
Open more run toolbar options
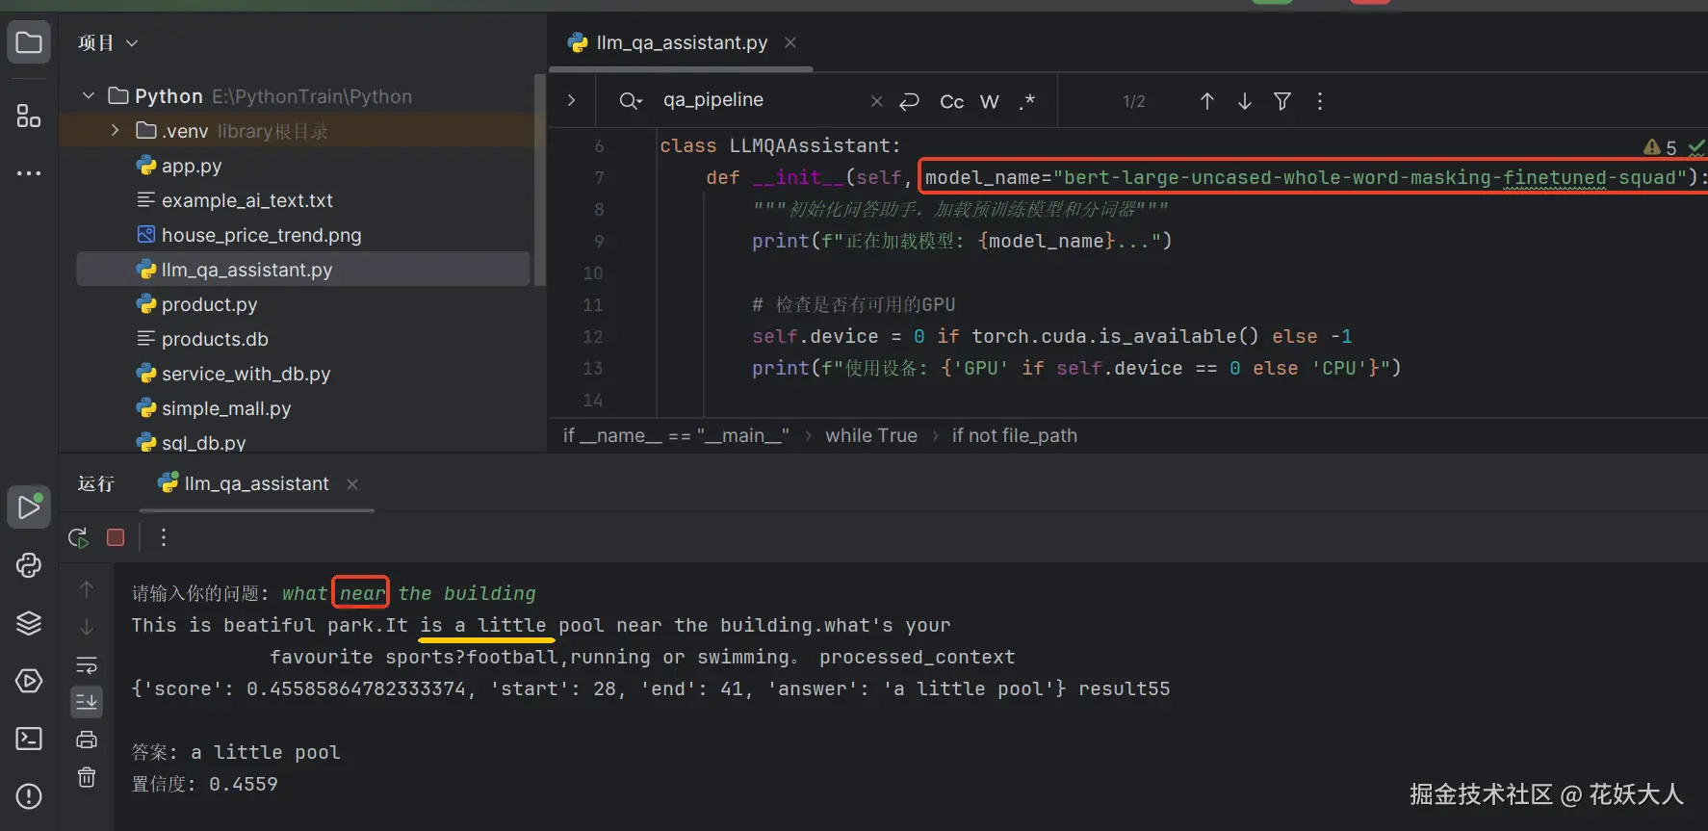pos(164,537)
